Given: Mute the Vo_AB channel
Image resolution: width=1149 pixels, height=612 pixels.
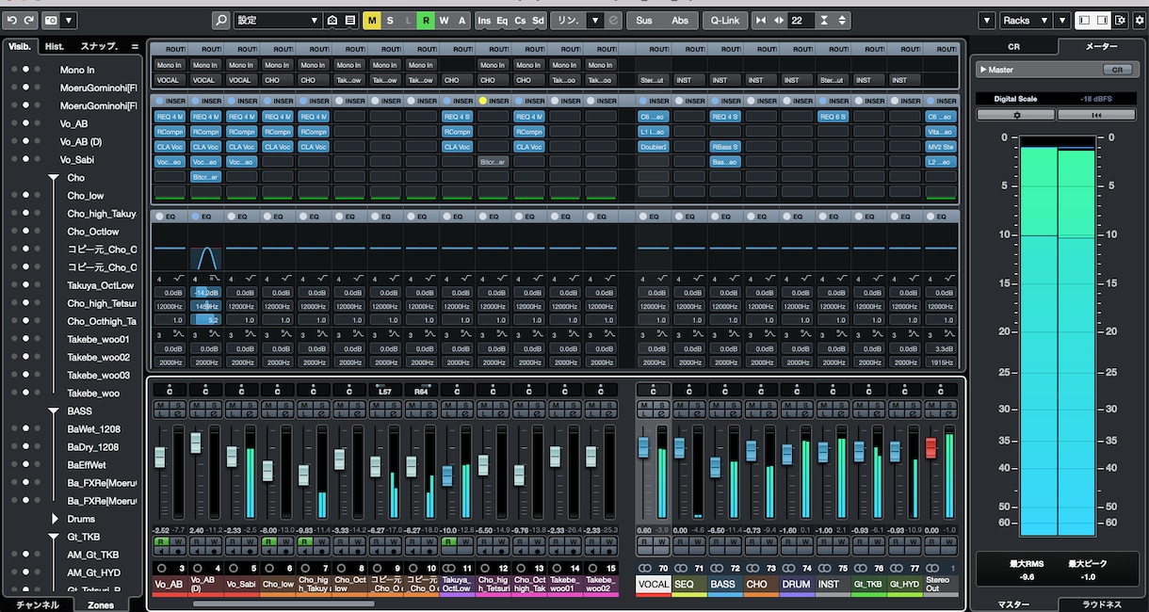Looking at the screenshot, I should 160,406.
